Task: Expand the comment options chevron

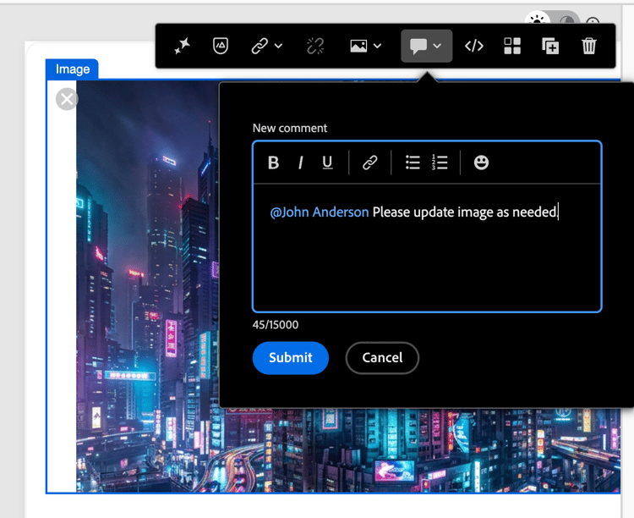Action: [437, 46]
